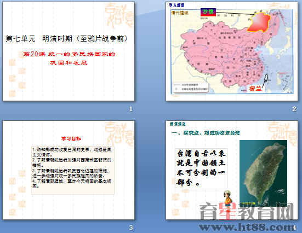Click the red 第20课 lesson subtitle

[69, 58]
